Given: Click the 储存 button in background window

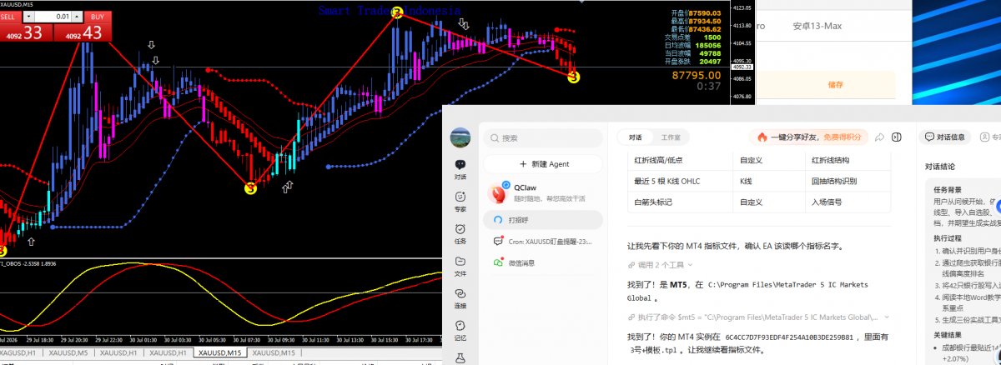Looking at the screenshot, I should 834,84.
